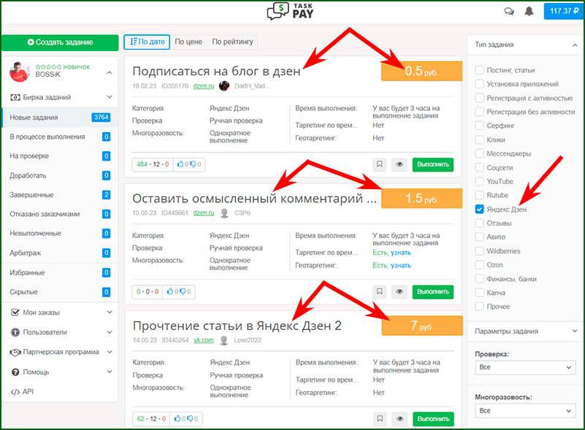Check the Wildberries filter
The width and height of the screenshot is (585, 430).
[x=479, y=251]
